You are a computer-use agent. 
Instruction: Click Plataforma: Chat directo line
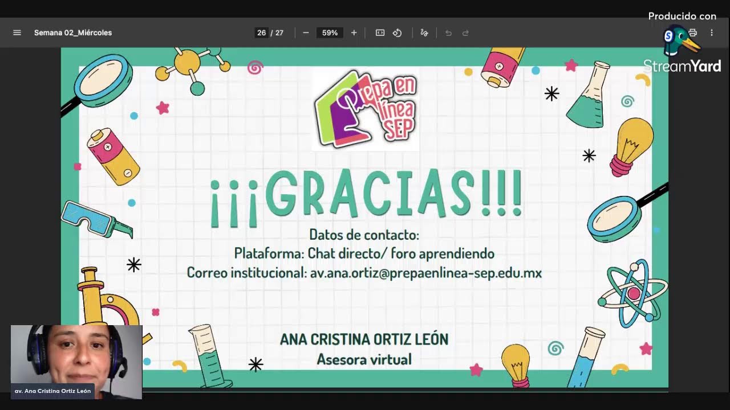[x=364, y=253]
